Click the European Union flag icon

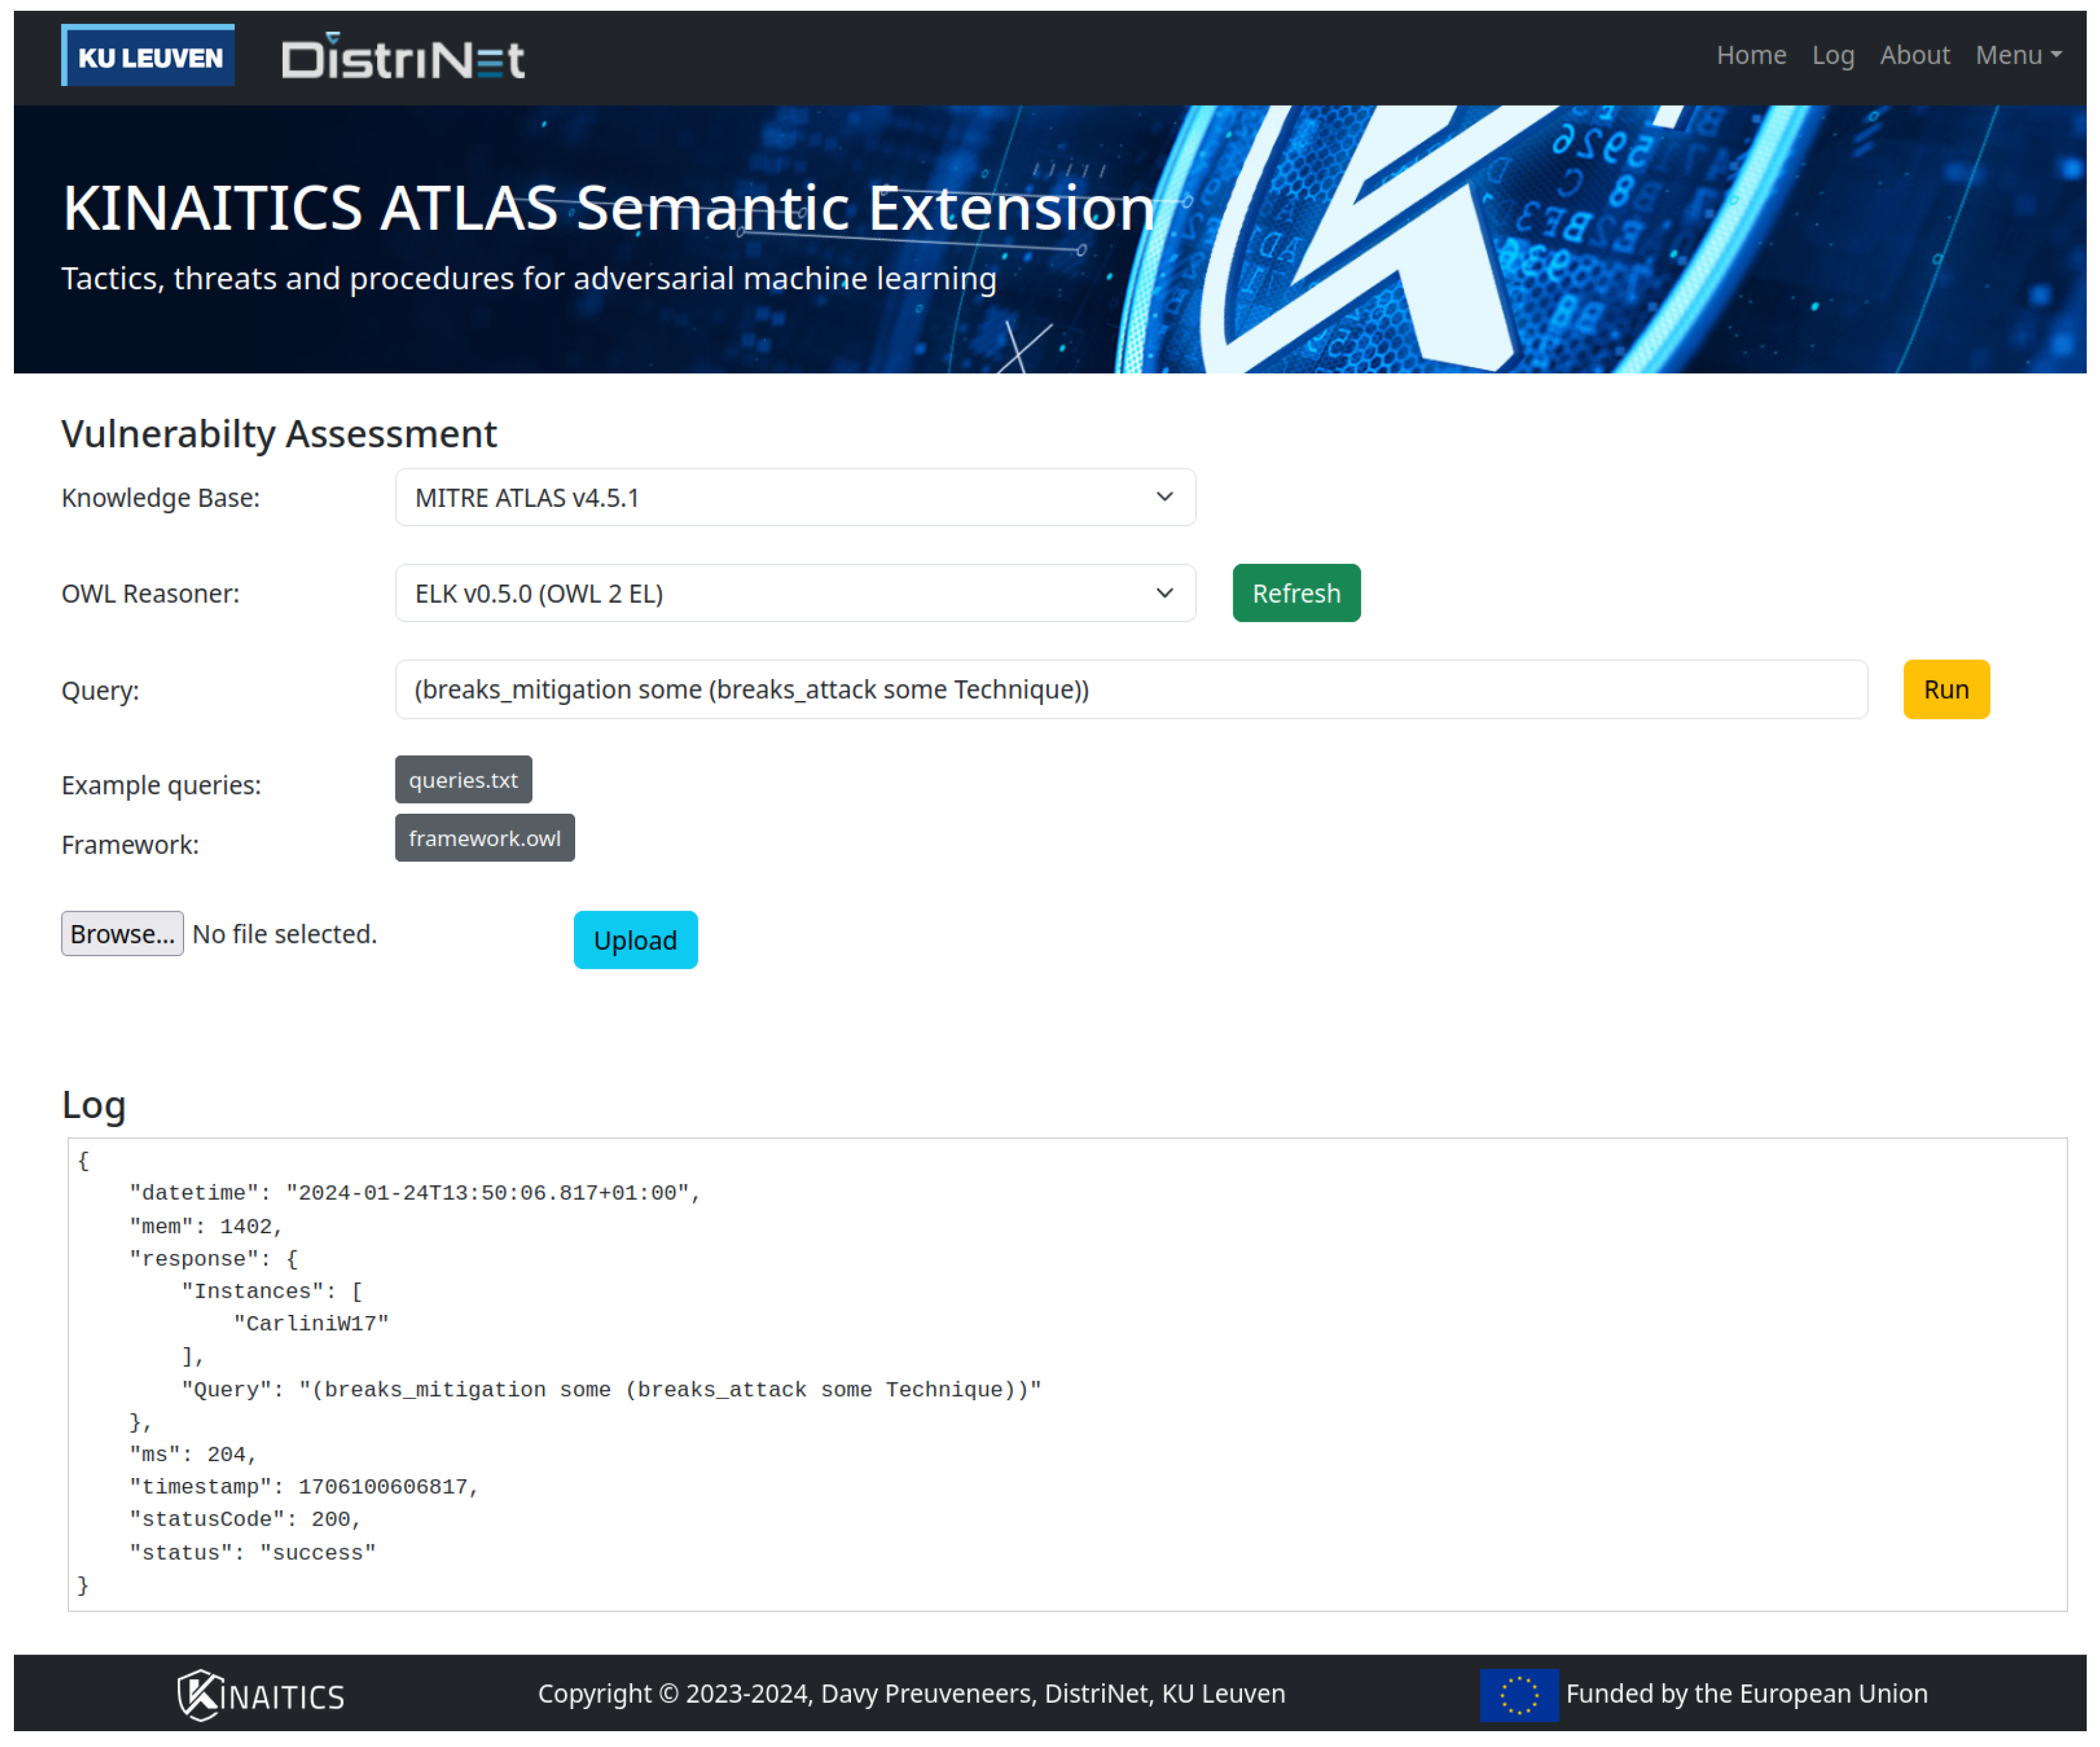tap(1519, 1695)
